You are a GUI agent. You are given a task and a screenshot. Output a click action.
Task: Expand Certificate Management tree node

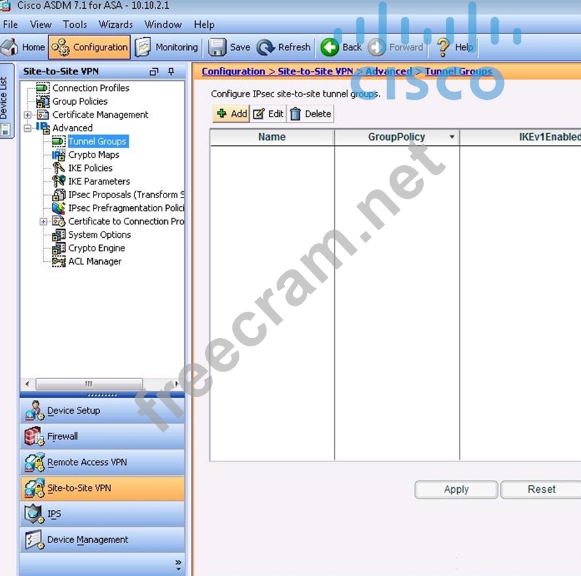coord(27,115)
